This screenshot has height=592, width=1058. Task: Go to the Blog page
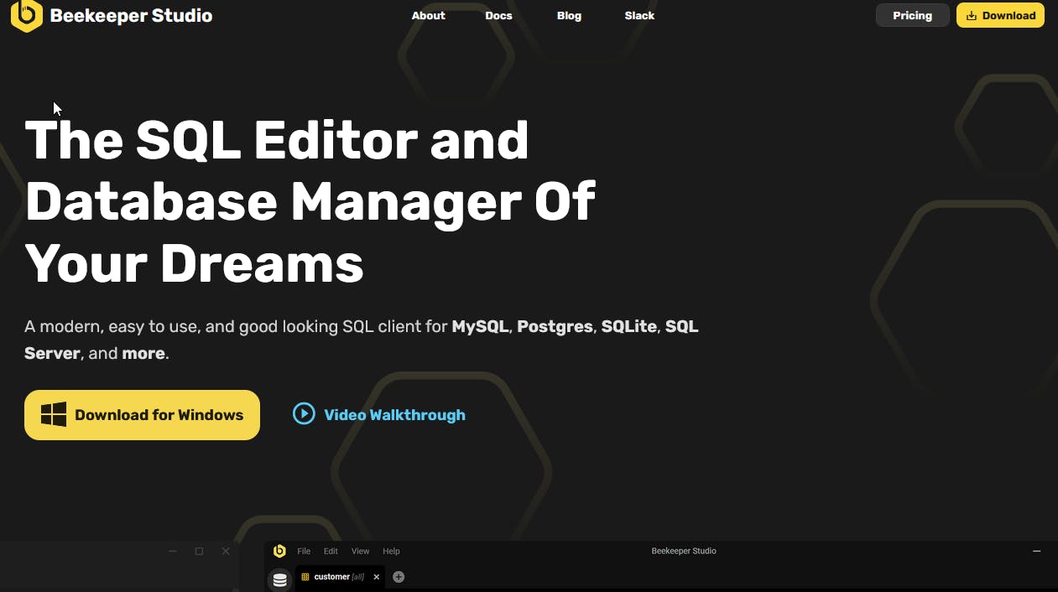click(x=569, y=15)
